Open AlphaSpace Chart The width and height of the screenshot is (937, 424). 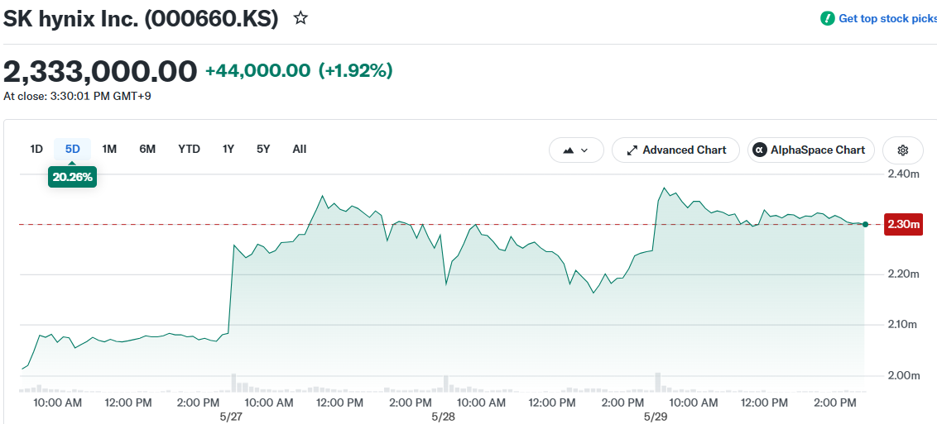811,150
